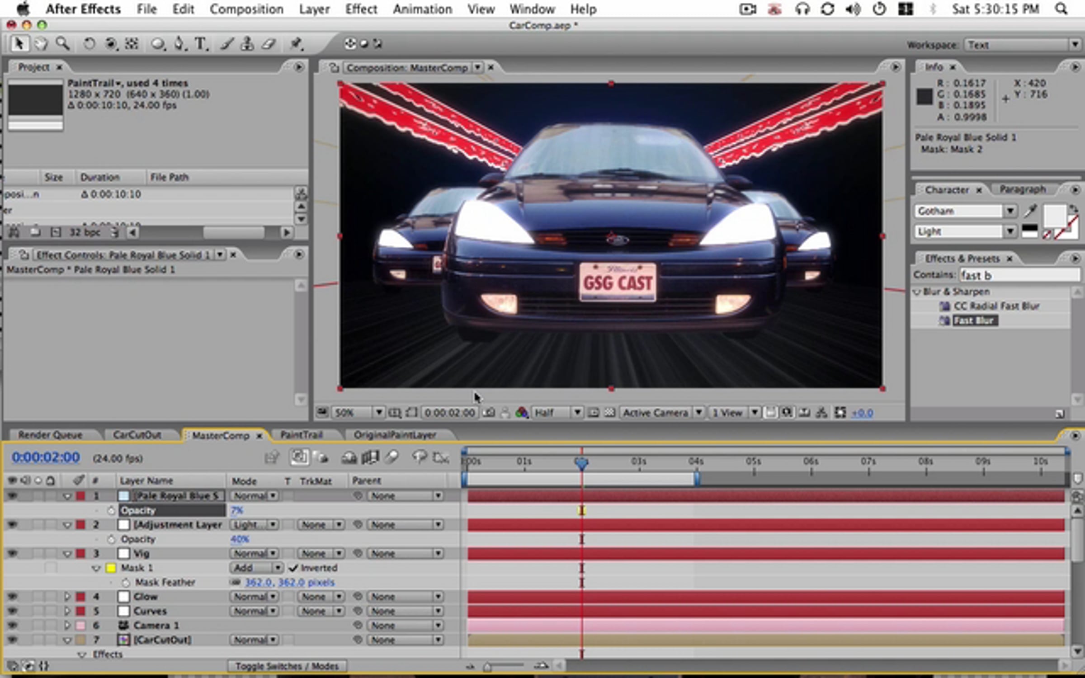Switch to the CarCutOut timeline tab
1085x678 pixels.
pos(137,435)
